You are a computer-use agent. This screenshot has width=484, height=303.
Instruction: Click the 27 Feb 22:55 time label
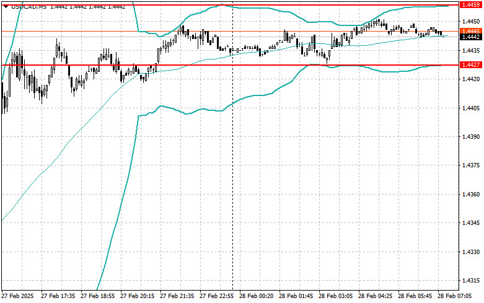pyautogui.click(x=217, y=296)
